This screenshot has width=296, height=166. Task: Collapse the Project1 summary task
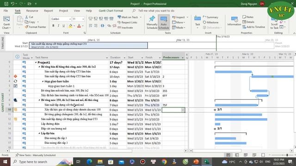coord(36,63)
